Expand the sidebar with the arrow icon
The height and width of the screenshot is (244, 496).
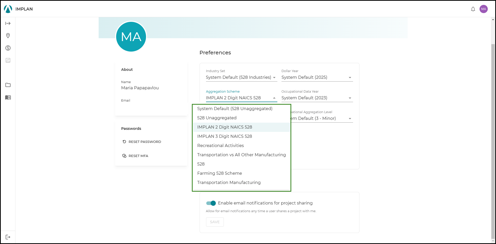point(8,23)
